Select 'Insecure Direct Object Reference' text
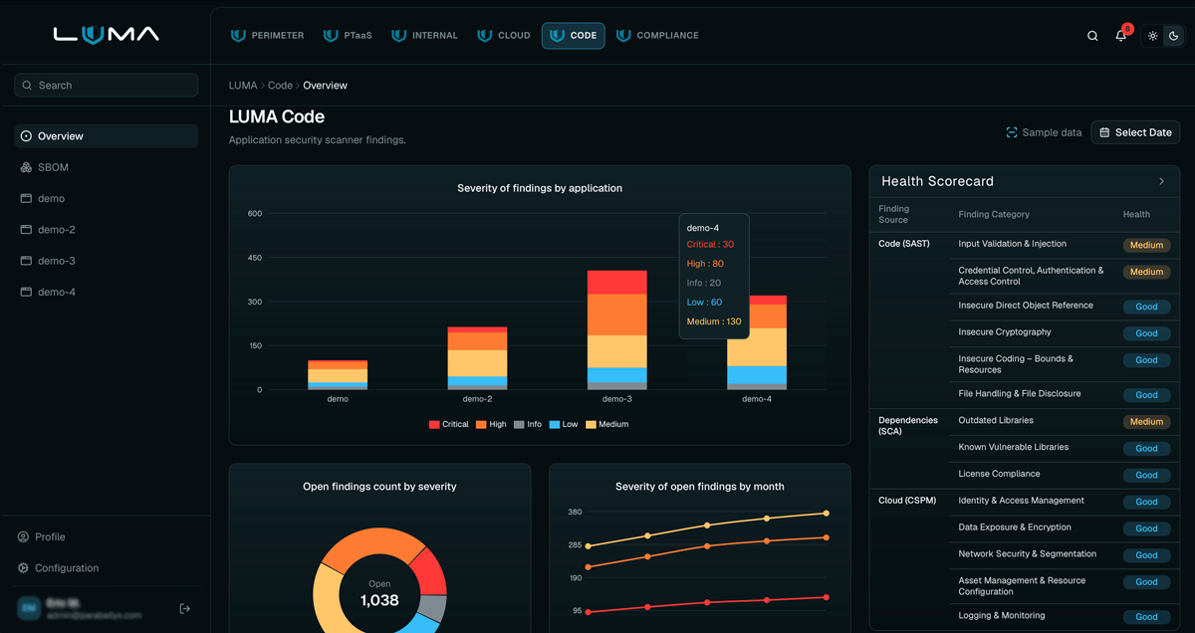Viewport: 1195px width, 633px height. pyautogui.click(x=1026, y=306)
